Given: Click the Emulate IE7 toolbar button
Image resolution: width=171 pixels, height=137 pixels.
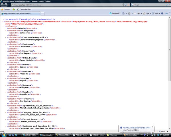Looking at the screenshot, I should coord(115,13).
